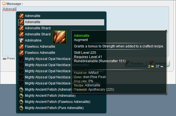Click the large Adrenalite tooltip crystal image
Image resolution: width=176 pixels, height=116 pixels.
pyautogui.click(x=60, y=37)
